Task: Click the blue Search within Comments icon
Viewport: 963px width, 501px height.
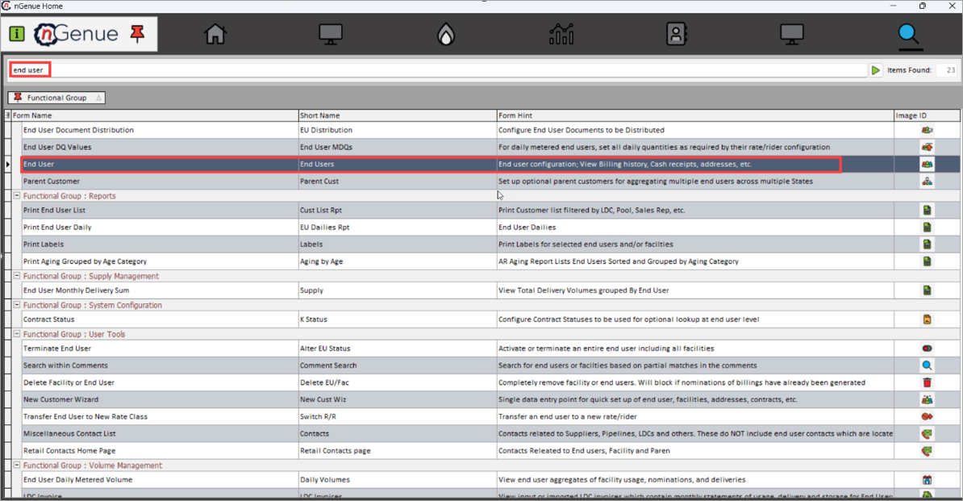Action: 927,365
